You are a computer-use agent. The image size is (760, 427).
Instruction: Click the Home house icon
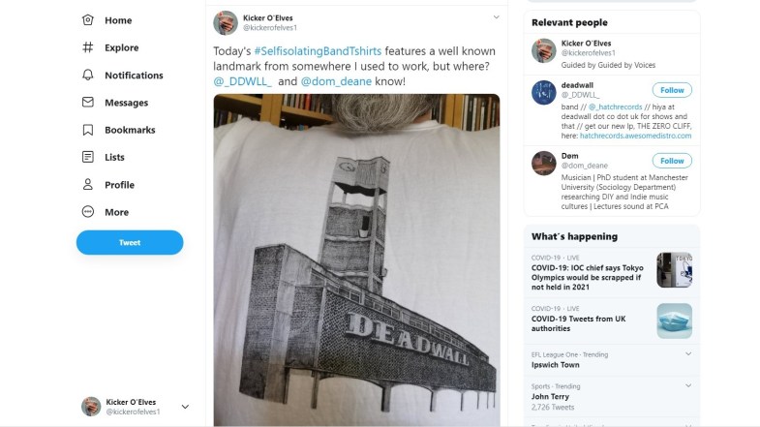[x=88, y=20]
